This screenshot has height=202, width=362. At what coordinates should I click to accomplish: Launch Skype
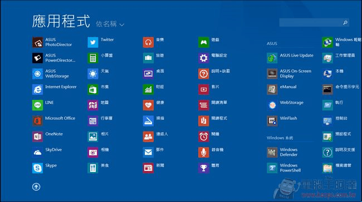point(45,168)
